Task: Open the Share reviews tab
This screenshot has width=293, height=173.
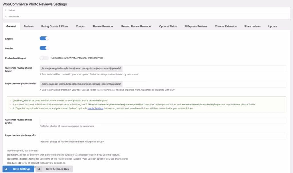Action: (x=252, y=26)
